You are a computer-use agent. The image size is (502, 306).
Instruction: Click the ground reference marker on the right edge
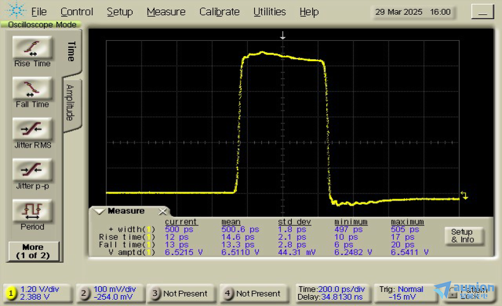464,196
